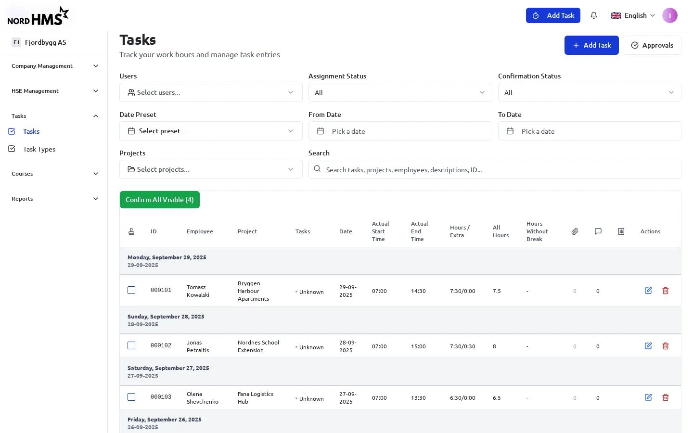Click the Project column header
The height and width of the screenshot is (433, 693).
point(247,231)
